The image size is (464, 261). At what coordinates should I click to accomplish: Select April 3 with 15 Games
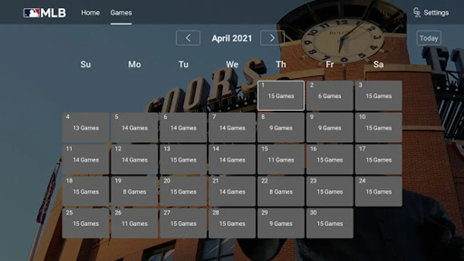pyautogui.click(x=378, y=96)
